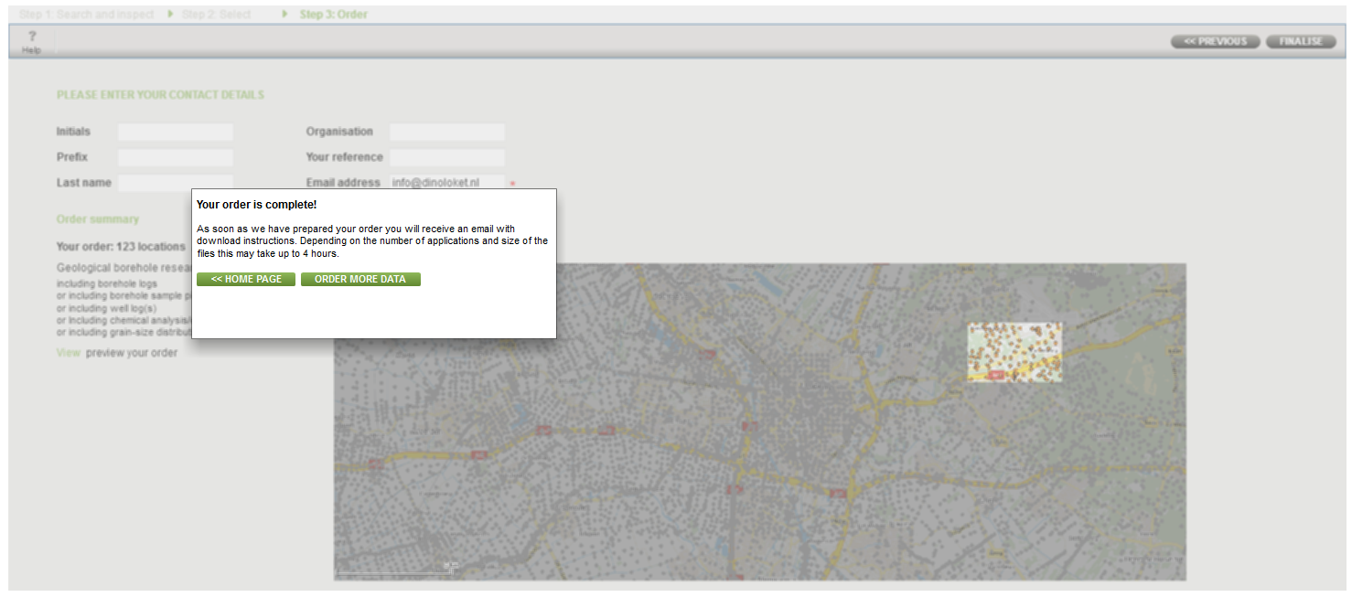This screenshot has width=1352, height=597.
Task: Focus the Your reference field
Action: (446, 157)
